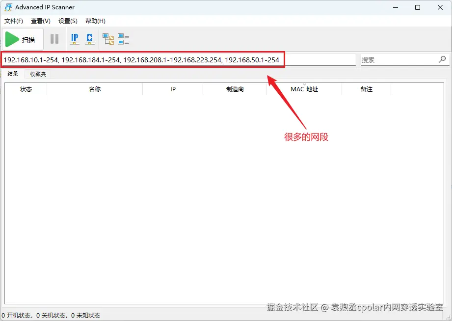Click the magnifier search icon

tap(442, 59)
